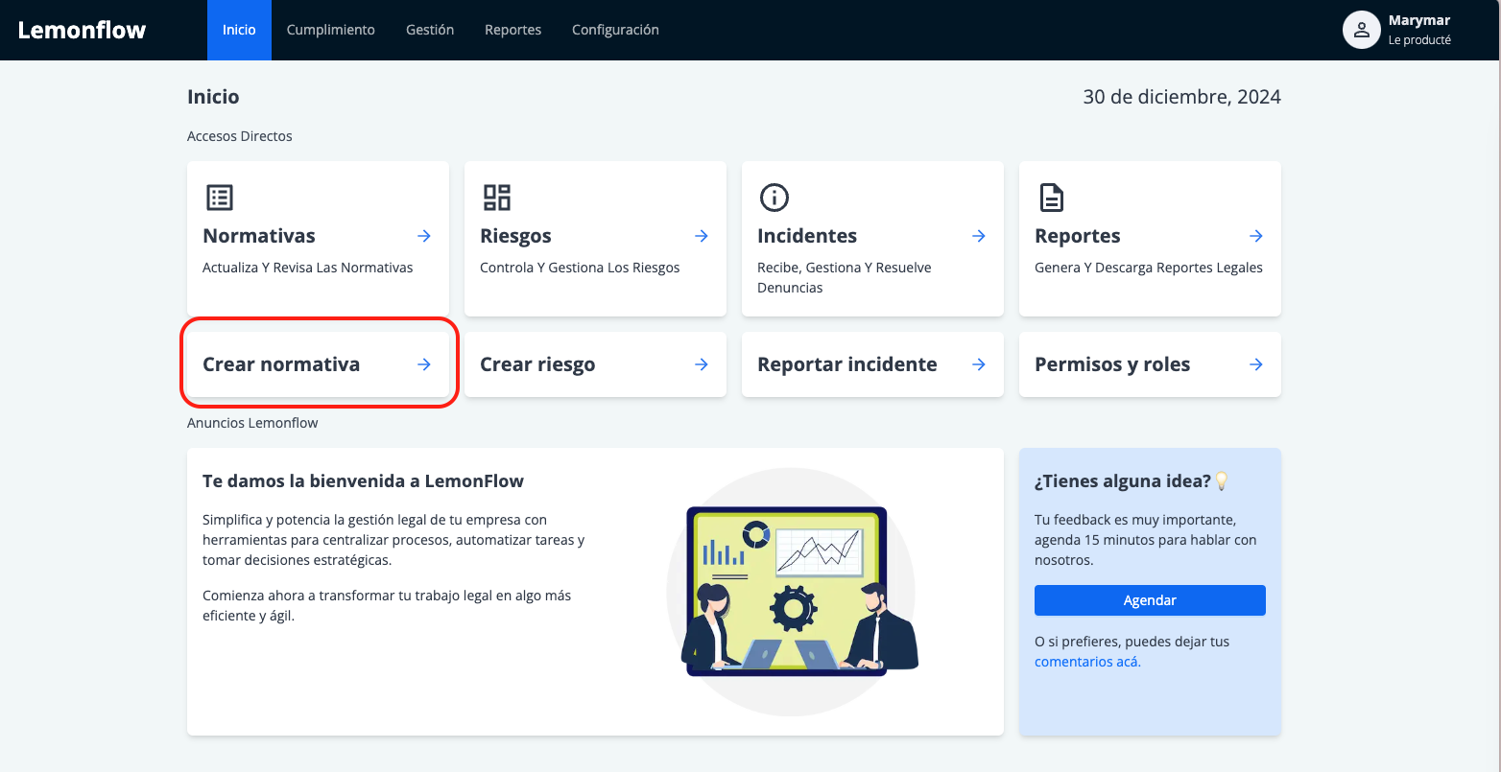Click the Lemonflow logo
The width and height of the screenshot is (1501, 772).
tap(83, 30)
